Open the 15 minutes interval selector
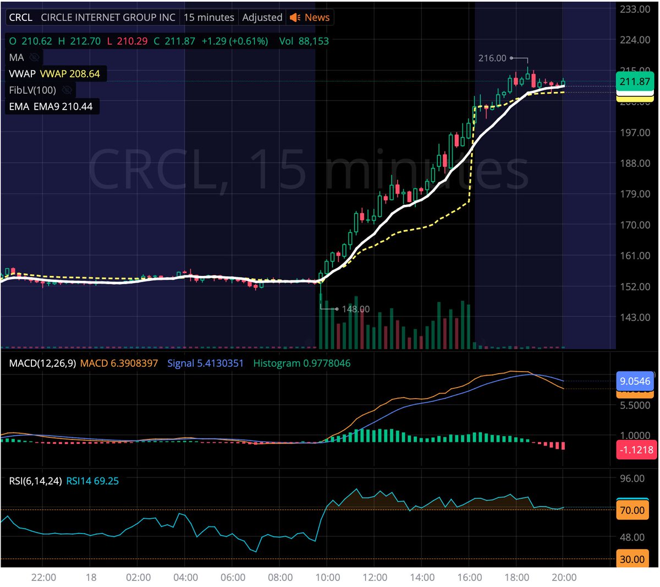 (x=209, y=18)
